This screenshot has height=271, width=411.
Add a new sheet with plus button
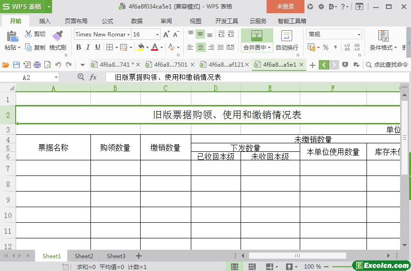tap(139, 256)
